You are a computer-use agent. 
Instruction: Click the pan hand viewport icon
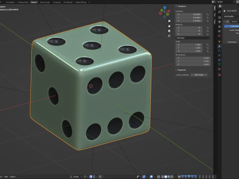click(x=169, y=26)
